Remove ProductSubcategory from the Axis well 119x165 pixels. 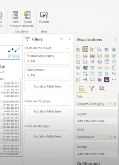(x=115, y=104)
